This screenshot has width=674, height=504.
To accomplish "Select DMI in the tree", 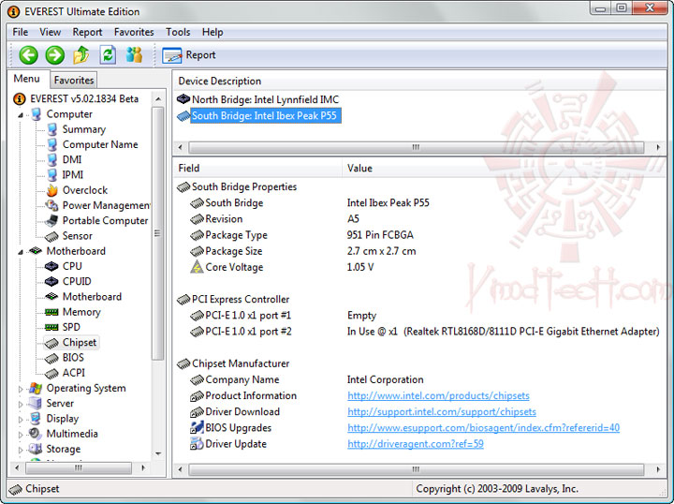I will [x=72, y=160].
